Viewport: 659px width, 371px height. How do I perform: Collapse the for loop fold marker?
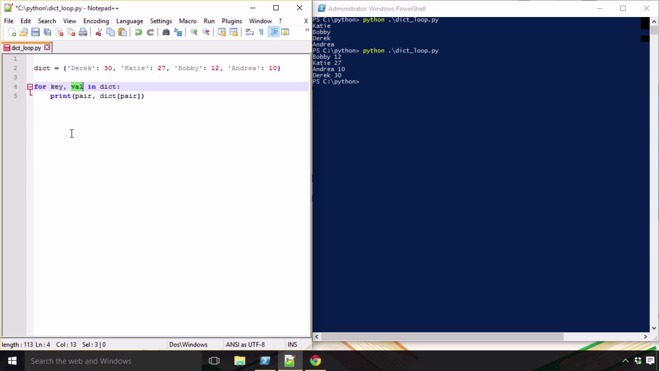tap(30, 87)
